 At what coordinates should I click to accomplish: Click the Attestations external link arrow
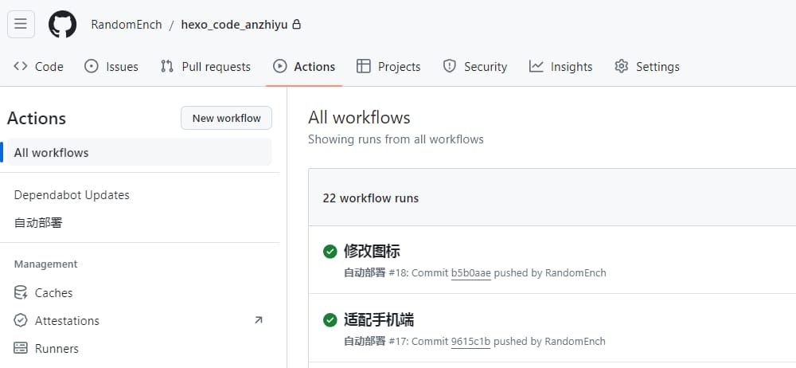coord(258,320)
